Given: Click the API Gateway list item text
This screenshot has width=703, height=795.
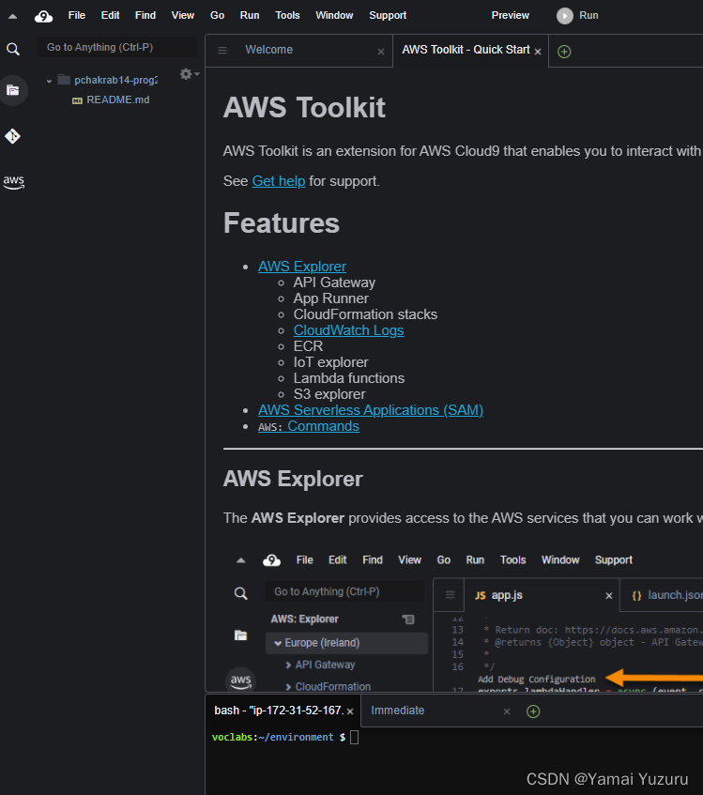Looking at the screenshot, I should click(x=334, y=283).
